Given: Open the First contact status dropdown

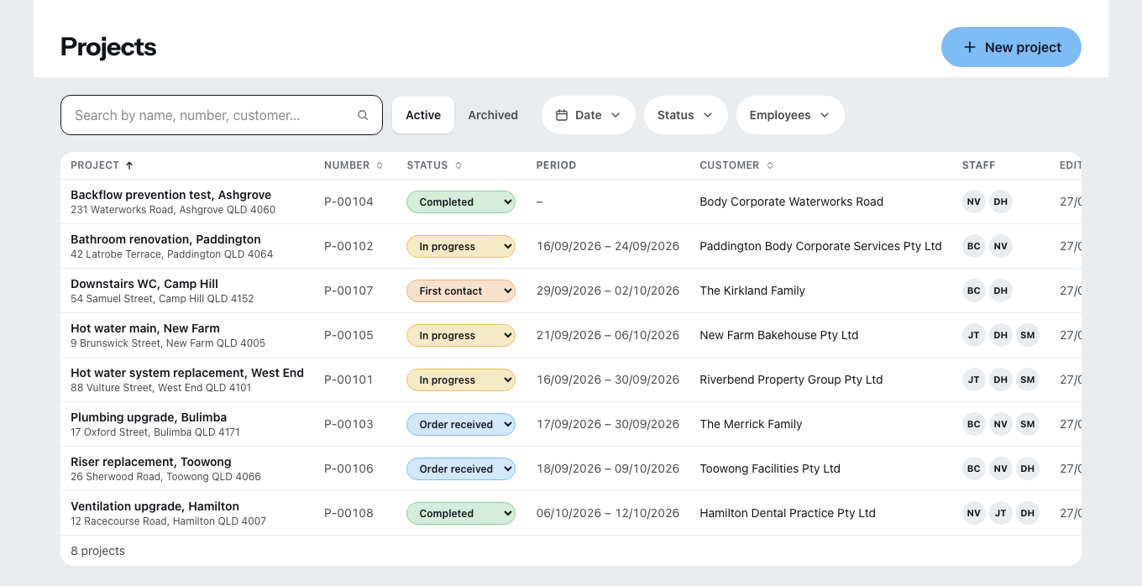Looking at the screenshot, I should pos(461,290).
